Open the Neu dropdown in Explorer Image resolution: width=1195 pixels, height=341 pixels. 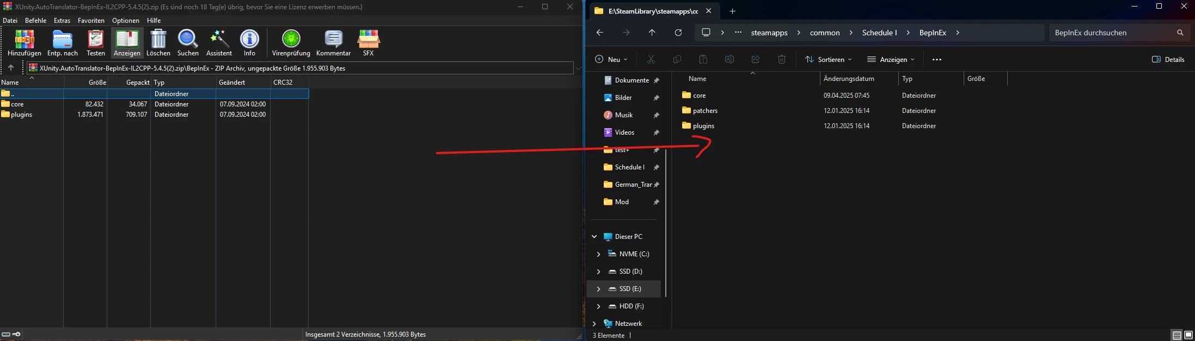point(611,59)
